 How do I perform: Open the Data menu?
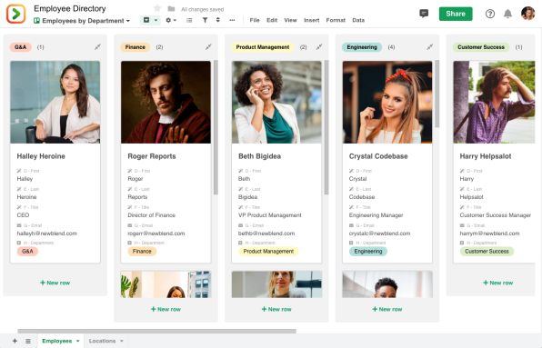(358, 20)
